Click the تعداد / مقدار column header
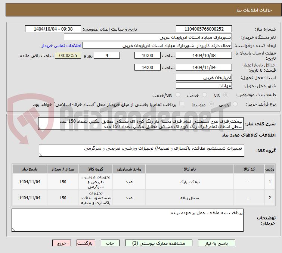Screen dimensions: 282x253 pyautogui.click(x=63, y=169)
